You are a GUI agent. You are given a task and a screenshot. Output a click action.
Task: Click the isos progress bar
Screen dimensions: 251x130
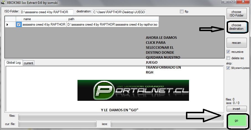tap(167, 124)
